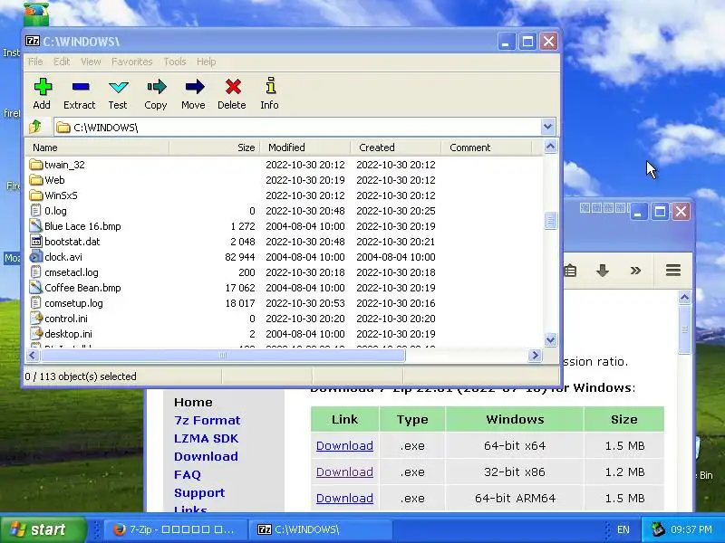Open the Info toolbar icon

coord(270,86)
